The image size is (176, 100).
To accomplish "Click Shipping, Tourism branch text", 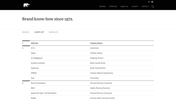I will [97, 58].
